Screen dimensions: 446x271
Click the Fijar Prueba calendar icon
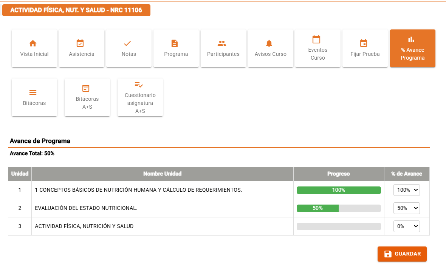(x=365, y=43)
